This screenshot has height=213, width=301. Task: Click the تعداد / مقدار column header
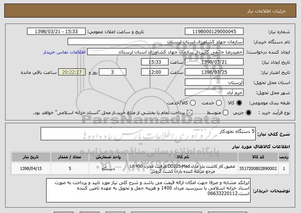tap(70, 157)
